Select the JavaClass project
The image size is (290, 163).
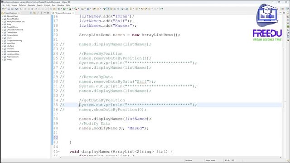pyautogui.click(x=10, y=48)
